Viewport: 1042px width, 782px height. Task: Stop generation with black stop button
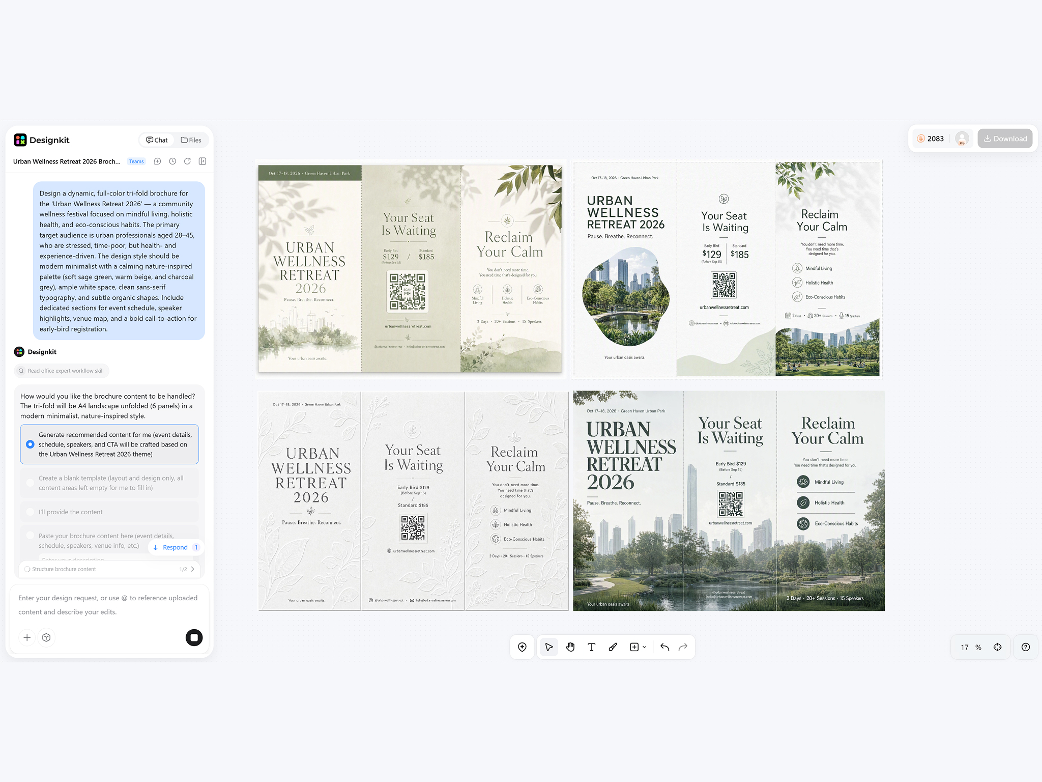194,637
